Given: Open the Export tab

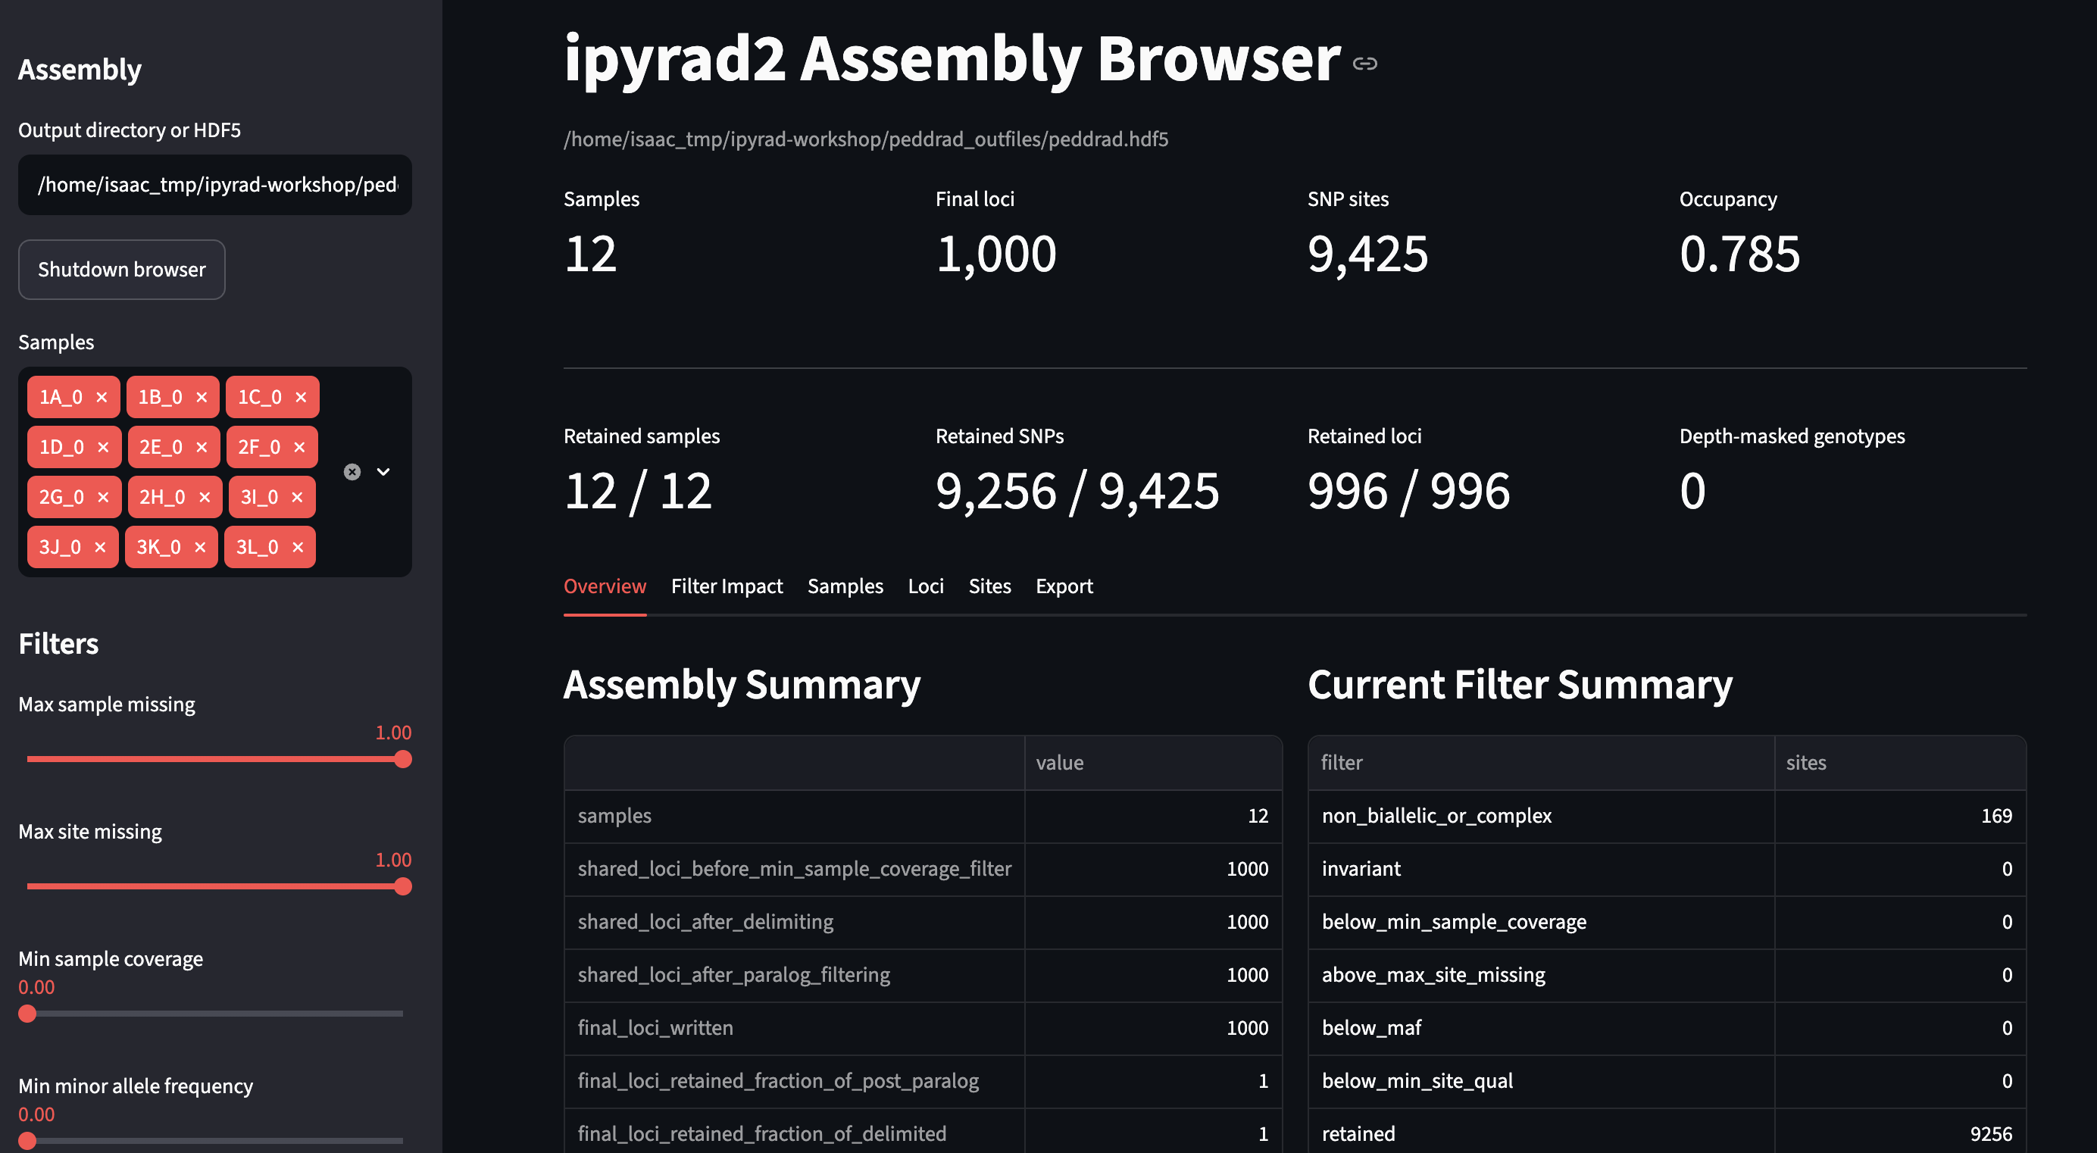Looking at the screenshot, I should (1064, 586).
